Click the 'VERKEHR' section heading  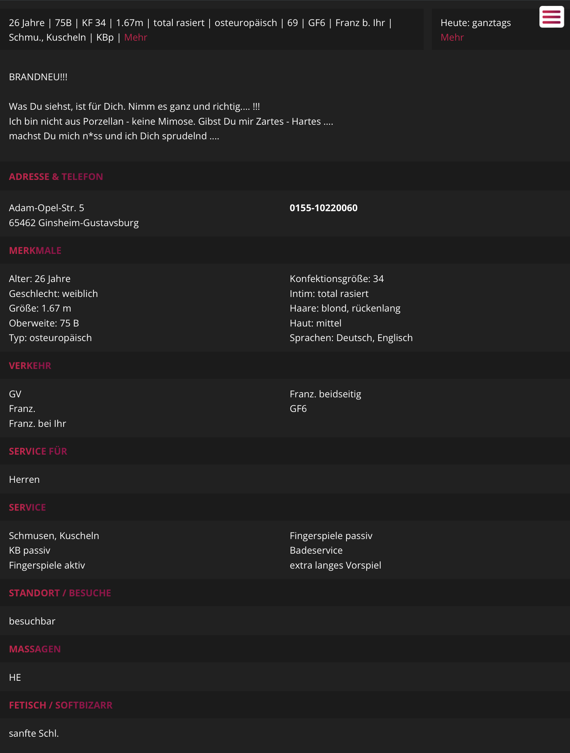click(x=30, y=366)
